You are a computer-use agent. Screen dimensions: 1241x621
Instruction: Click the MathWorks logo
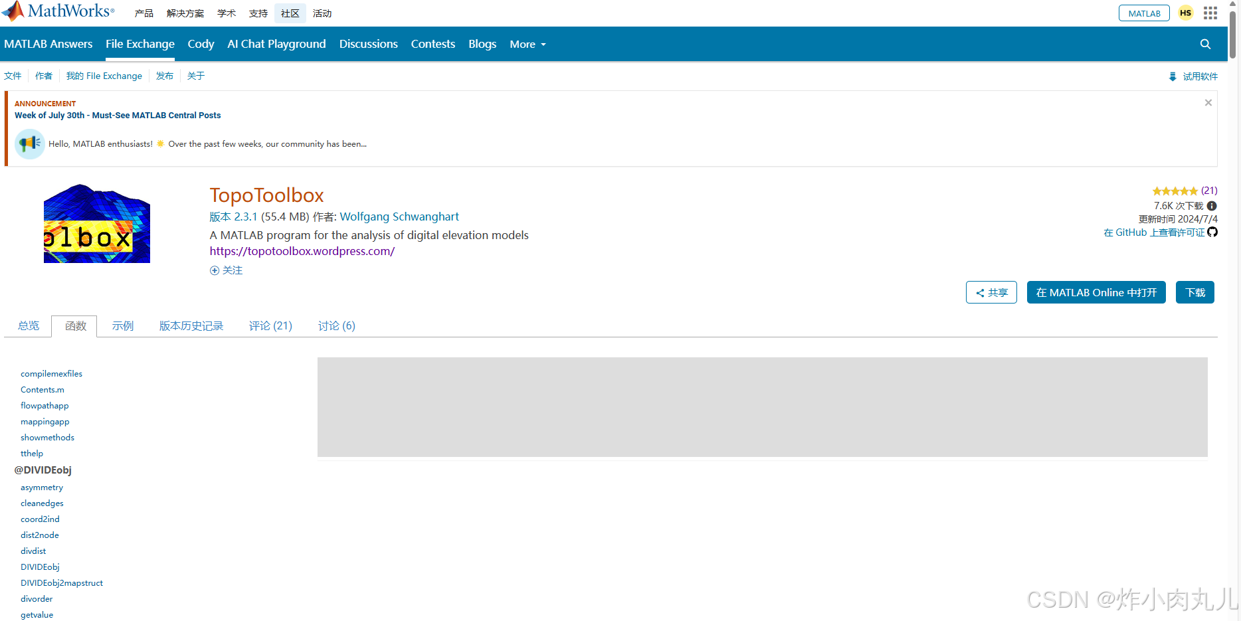click(58, 11)
